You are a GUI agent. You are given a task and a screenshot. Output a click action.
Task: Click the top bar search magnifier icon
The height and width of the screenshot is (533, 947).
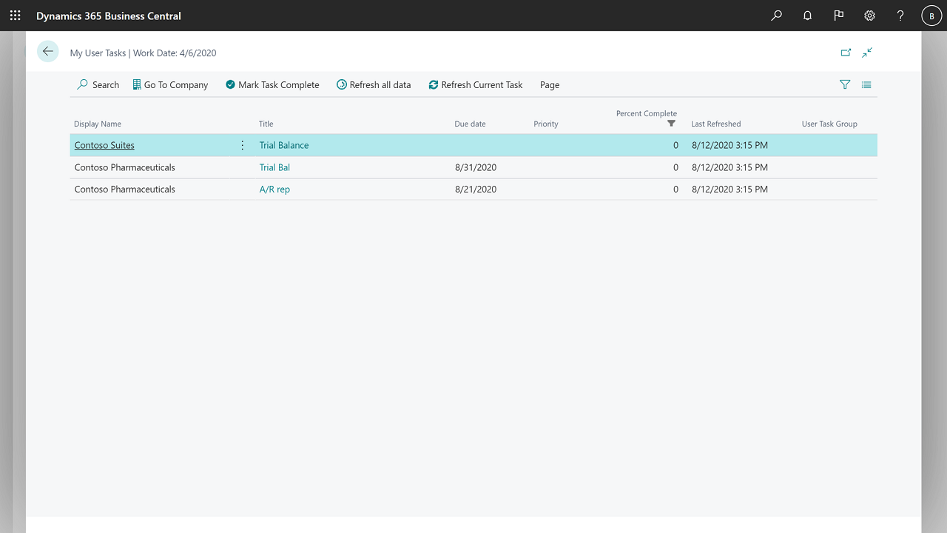click(x=776, y=16)
